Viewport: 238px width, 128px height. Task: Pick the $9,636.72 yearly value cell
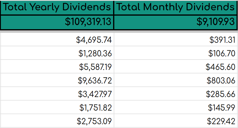tap(57, 80)
